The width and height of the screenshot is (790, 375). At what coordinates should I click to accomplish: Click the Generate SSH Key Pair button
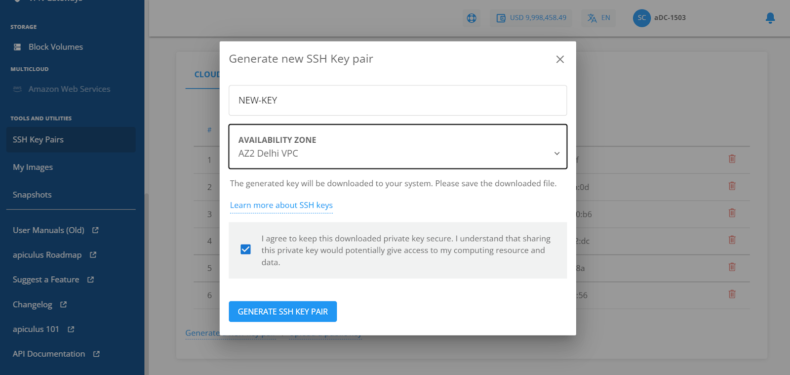pos(282,311)
